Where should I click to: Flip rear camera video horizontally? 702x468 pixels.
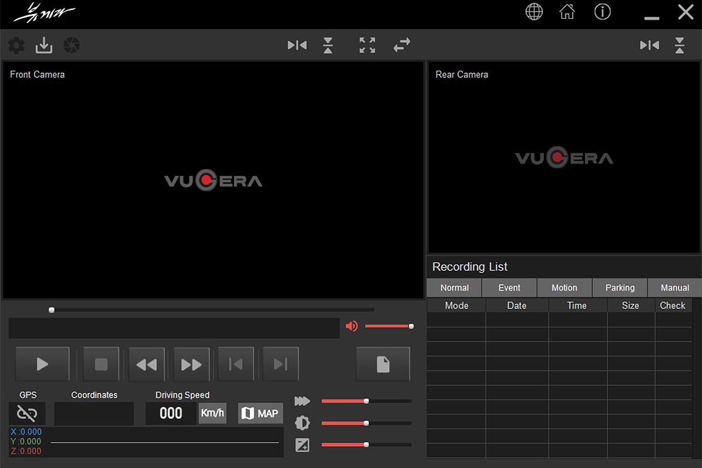pyautogui.click(x=649, y=46)
